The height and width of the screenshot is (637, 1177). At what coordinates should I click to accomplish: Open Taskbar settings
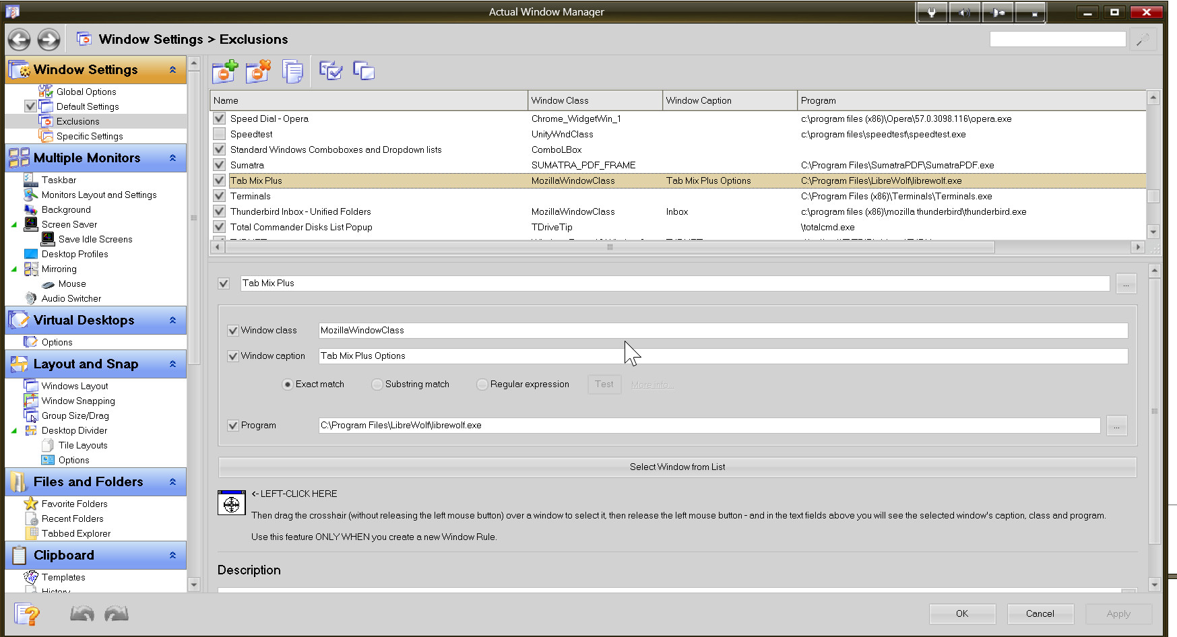59,180
